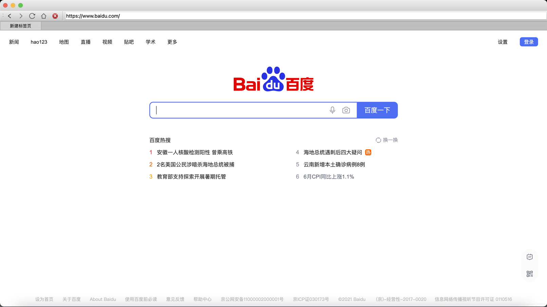Reload the page with refresh icon
The image size is (547, 307).
(x=32, y=16)
